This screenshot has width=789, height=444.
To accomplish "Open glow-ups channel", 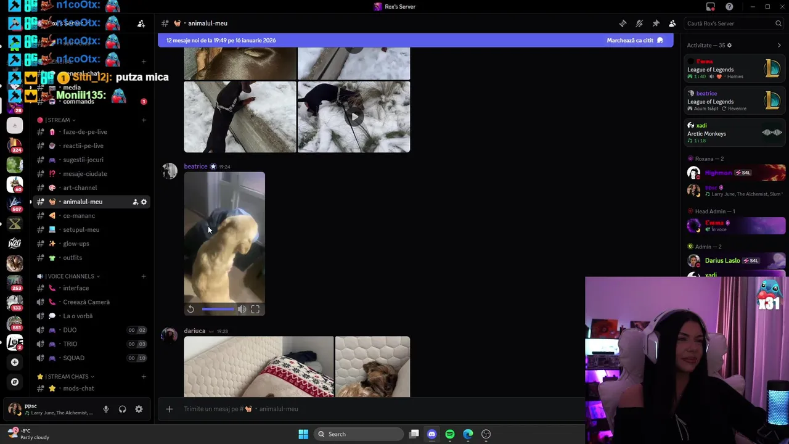I will click(x=91, y=244).
